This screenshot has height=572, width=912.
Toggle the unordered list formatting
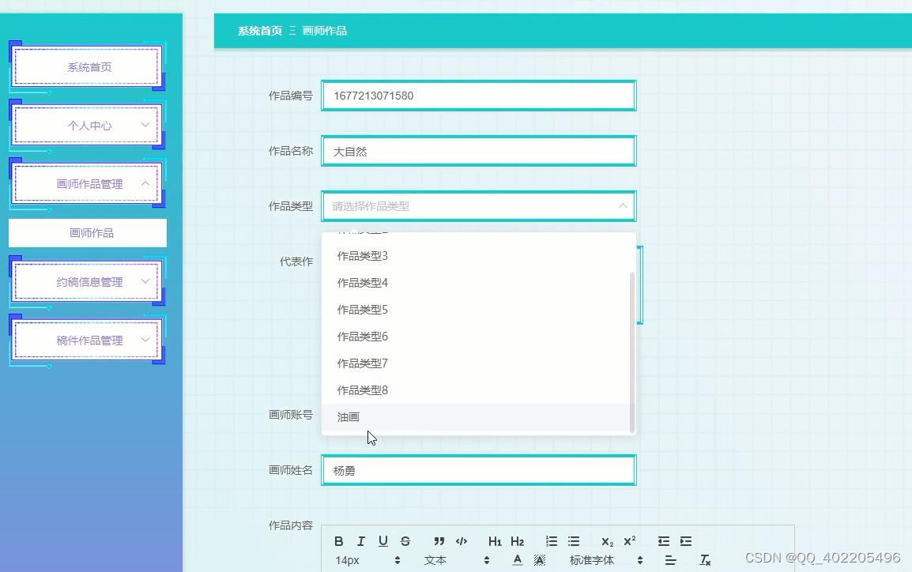(x=574, y=541)
